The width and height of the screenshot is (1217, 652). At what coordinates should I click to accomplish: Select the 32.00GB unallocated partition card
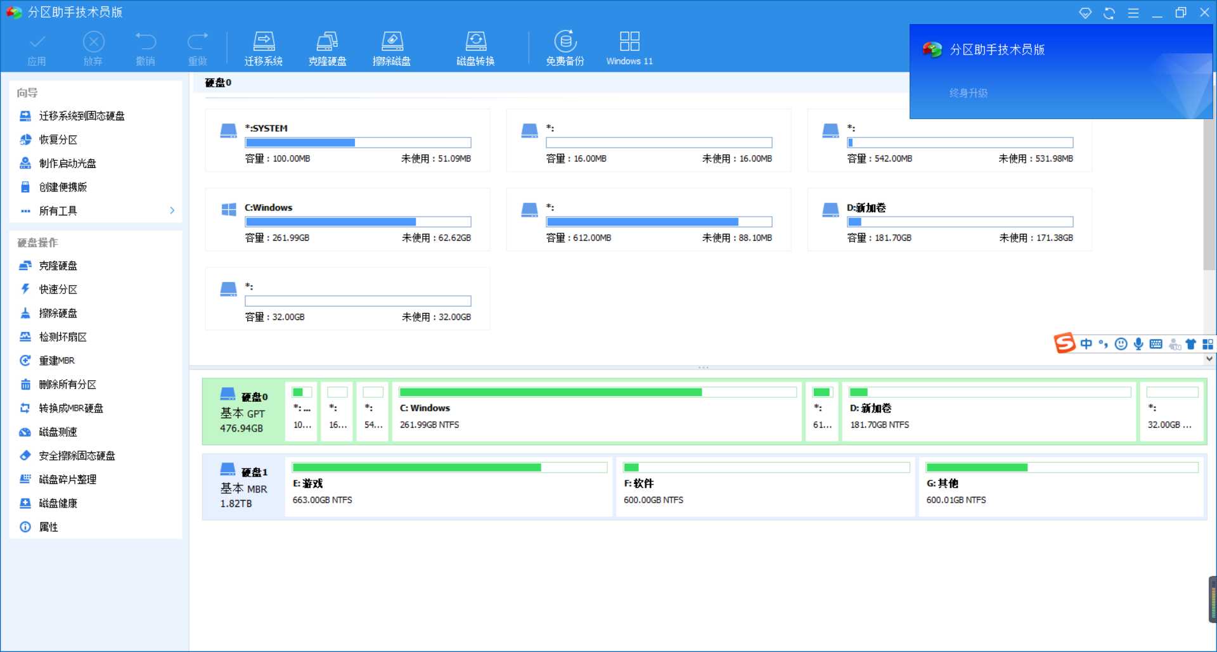click(347, 298)
